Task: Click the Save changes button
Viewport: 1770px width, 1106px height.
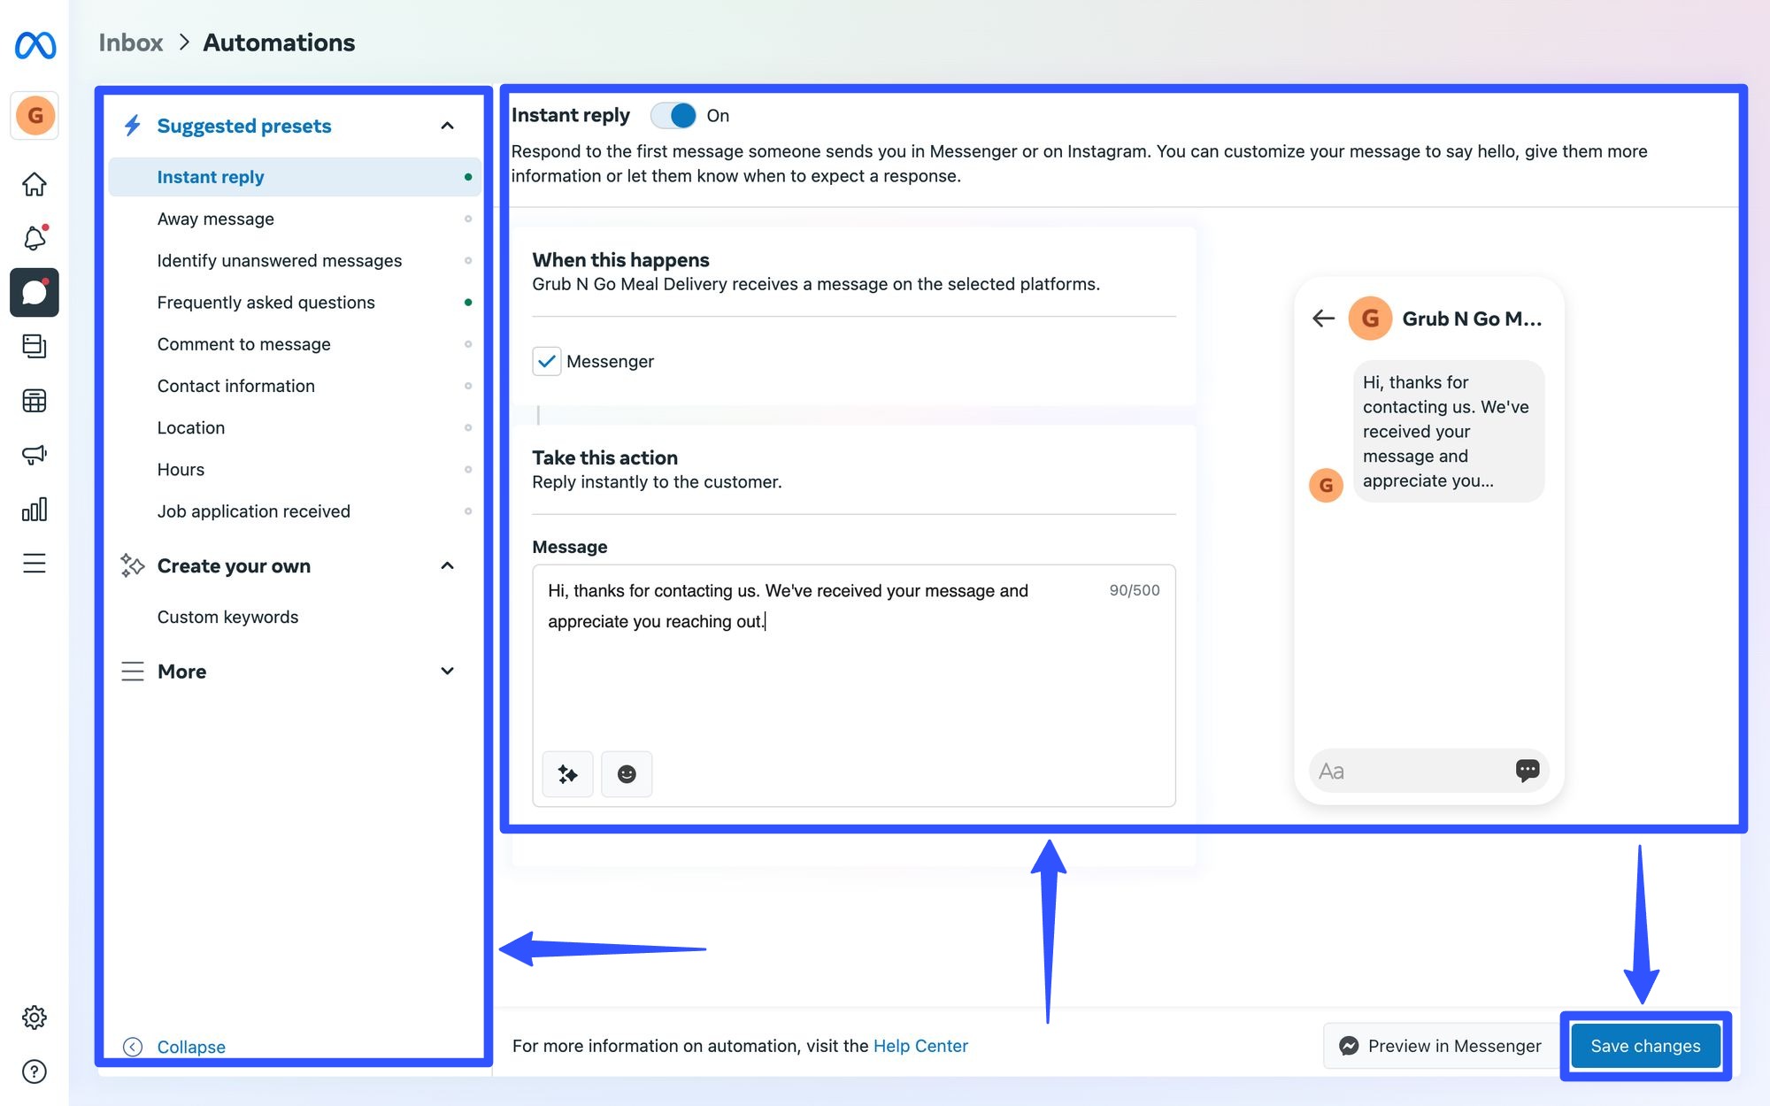Action: pyautogui.click(x=1644, y=1045)
